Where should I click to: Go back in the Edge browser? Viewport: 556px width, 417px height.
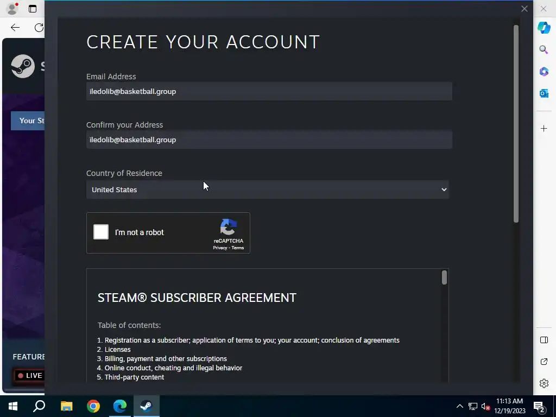click(15, 28)
